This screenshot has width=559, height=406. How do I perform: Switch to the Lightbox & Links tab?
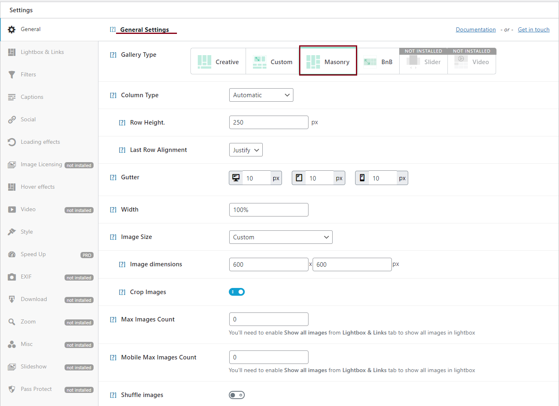point(42,52)
